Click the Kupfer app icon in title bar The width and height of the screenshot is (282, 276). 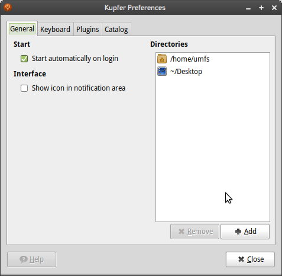pyautogui.click(x=8, y=8)
